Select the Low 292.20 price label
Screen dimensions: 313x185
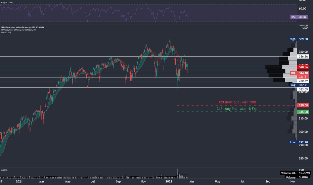coord(299,142)
